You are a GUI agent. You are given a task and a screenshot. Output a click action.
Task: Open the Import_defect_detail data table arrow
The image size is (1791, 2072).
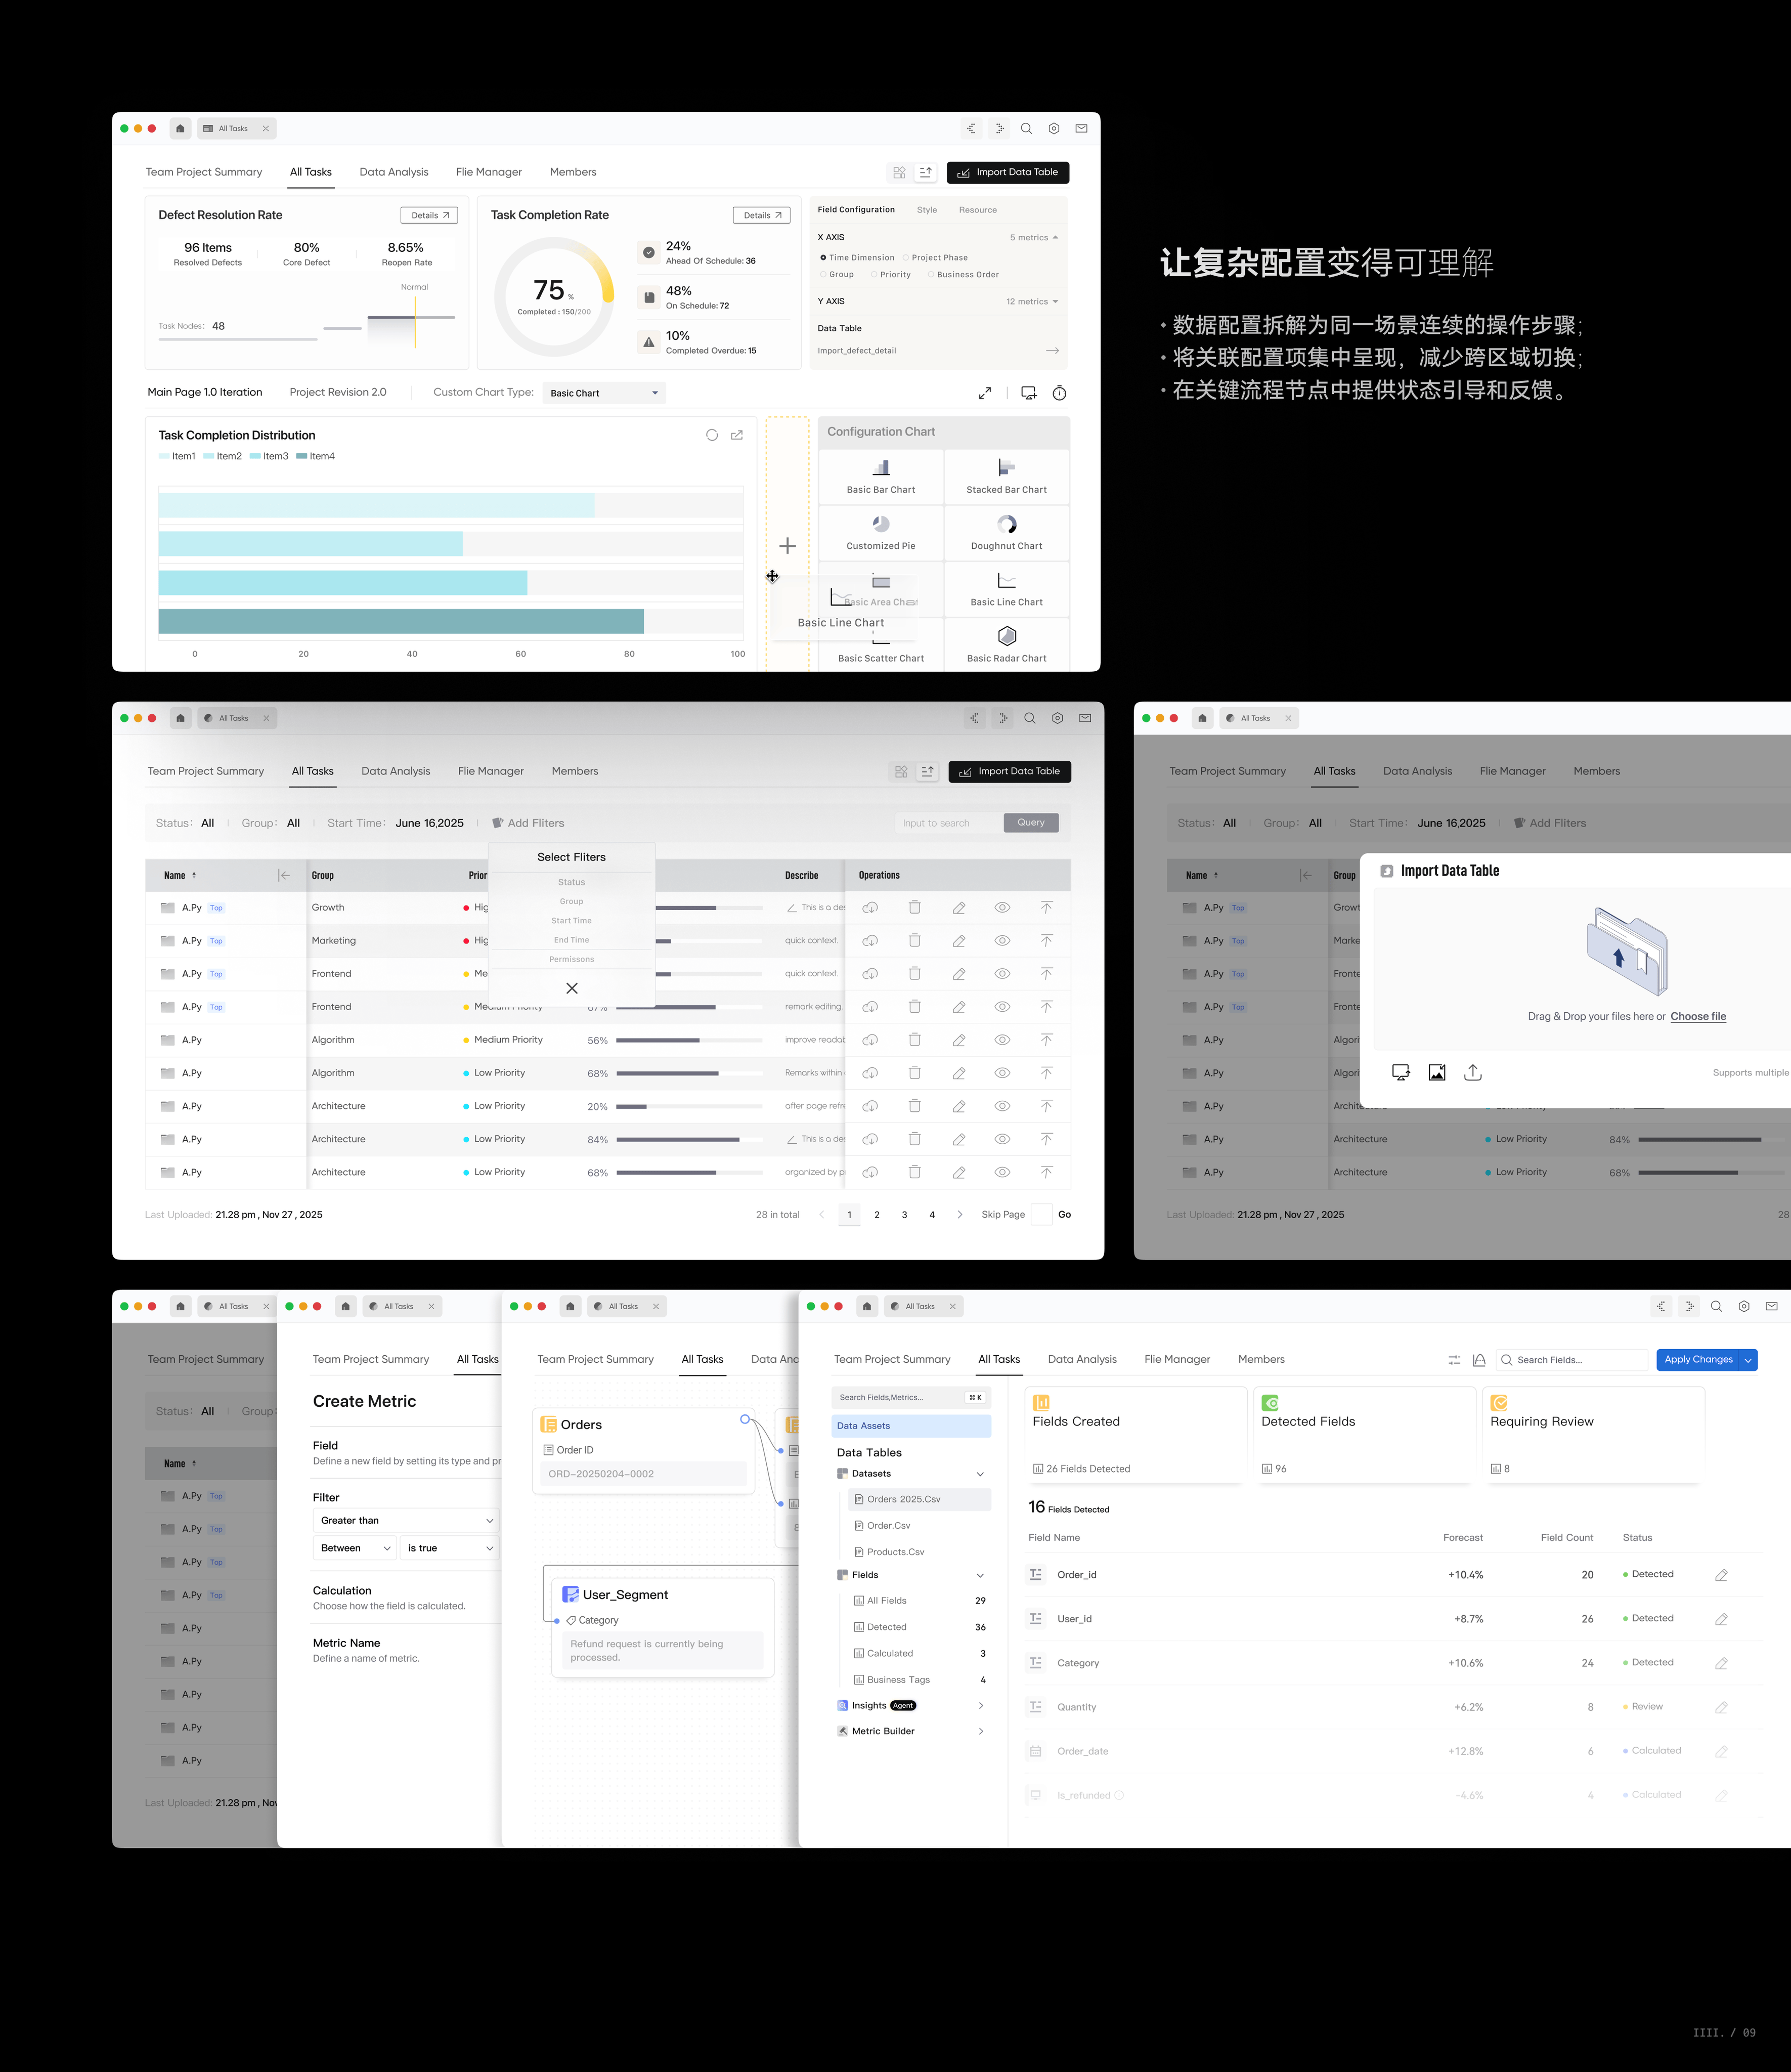point(1052,351)
